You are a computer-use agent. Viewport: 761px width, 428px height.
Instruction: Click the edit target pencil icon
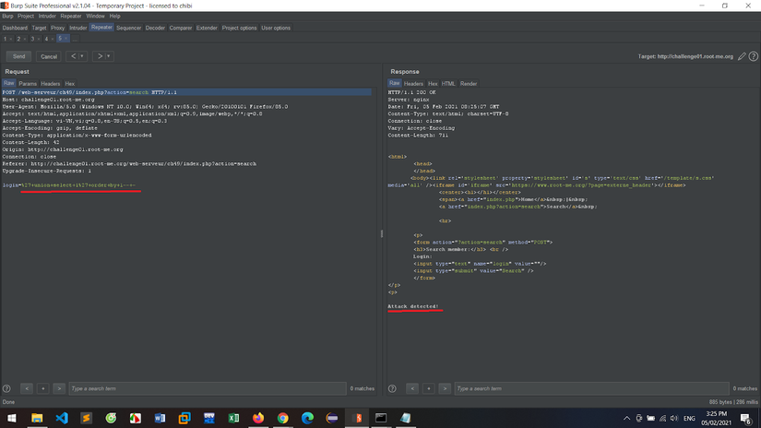pos(743,56)
